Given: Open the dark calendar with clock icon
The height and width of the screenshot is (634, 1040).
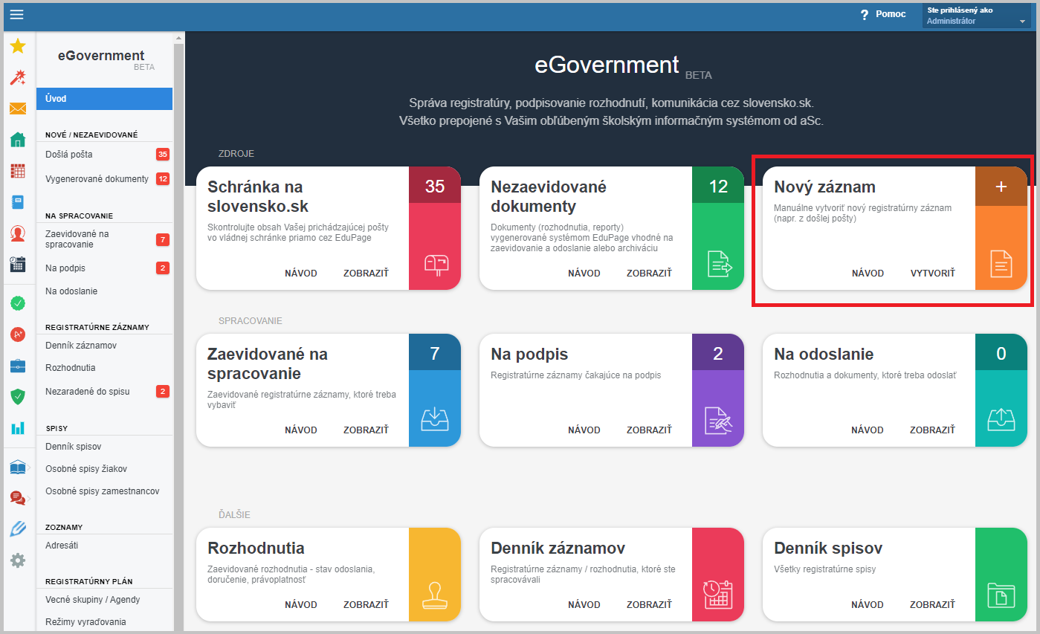Looking at the screenshot, I should [x=18, y=264].
